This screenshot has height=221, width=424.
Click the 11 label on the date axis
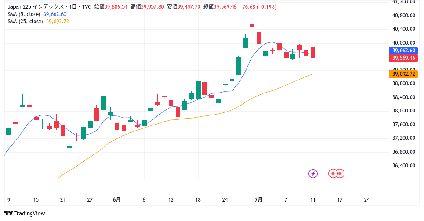[313, 200]
